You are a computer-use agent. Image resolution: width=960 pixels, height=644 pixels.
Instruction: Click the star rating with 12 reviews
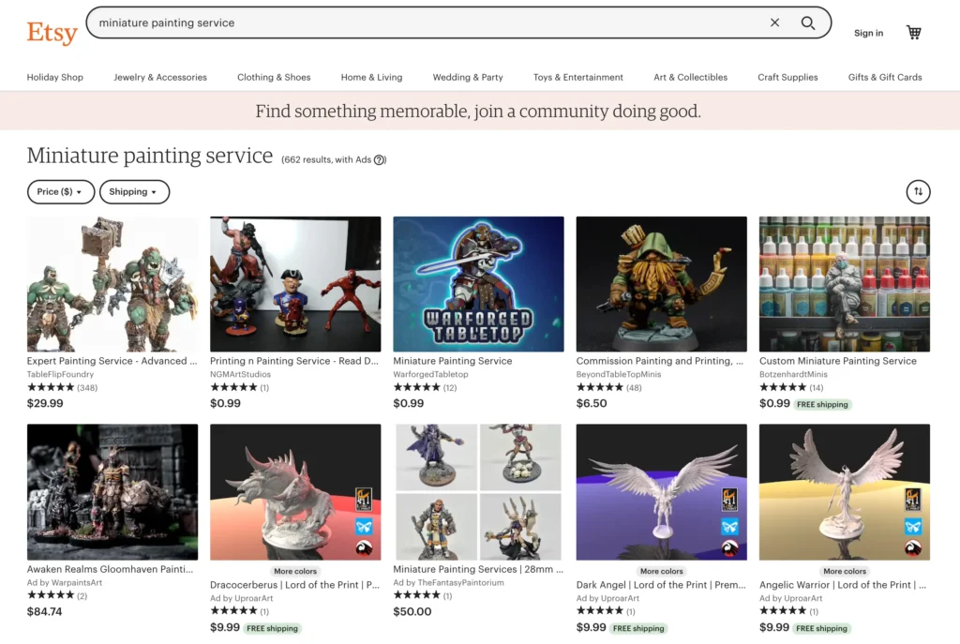[425, 387]
